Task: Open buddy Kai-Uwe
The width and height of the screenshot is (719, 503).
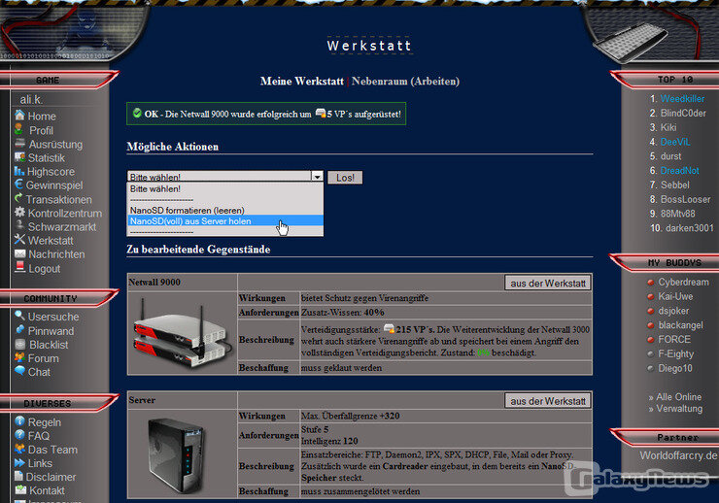Action: tap(675, 296)
